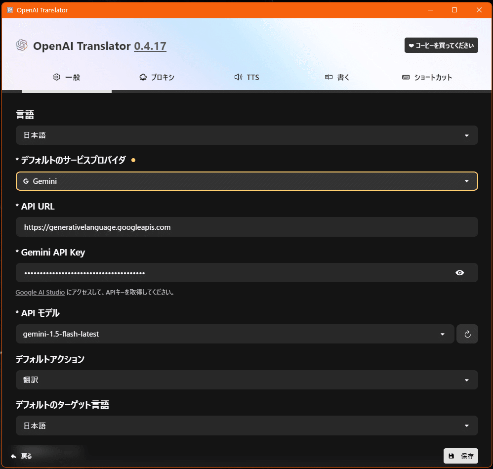
Task: Save settings with the 保存 button
Action: tap(460, 456)
